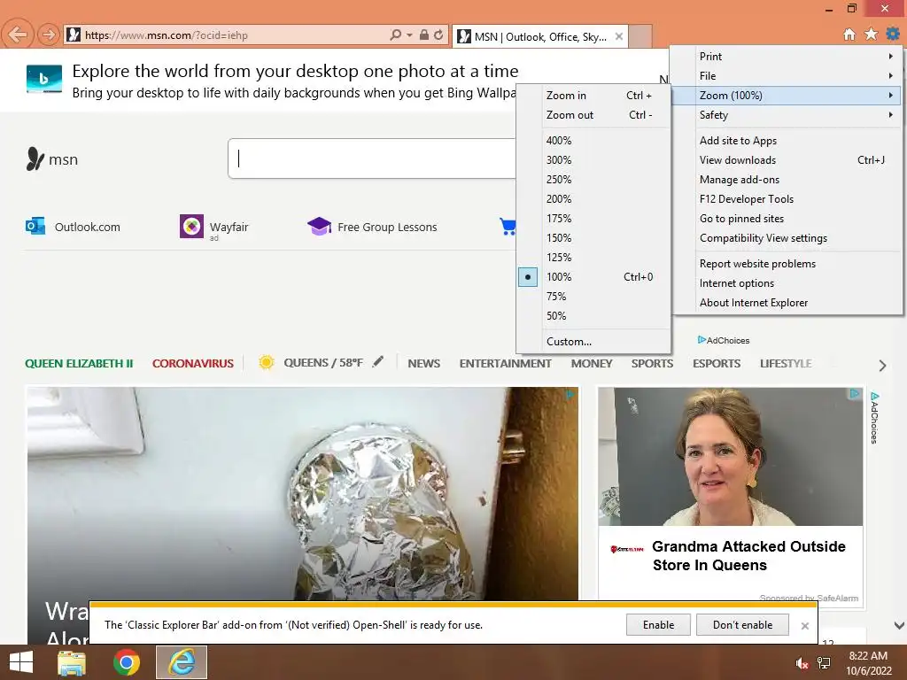The width and height of the screenshot is (907, 680).
Task: Click the graduation cap Free Group Lessons icon
Action: coord(319,226)
